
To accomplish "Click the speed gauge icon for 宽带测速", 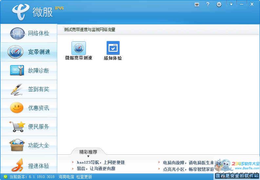I will (15, 52).
